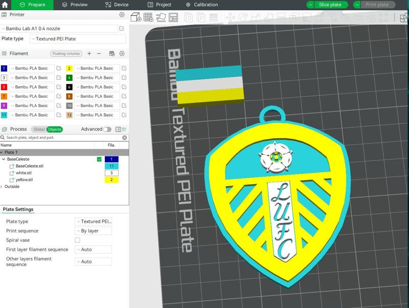This screenshot has height=308, width=409.
Task: Click the search plate and objects field
Action: click(51, 138)
